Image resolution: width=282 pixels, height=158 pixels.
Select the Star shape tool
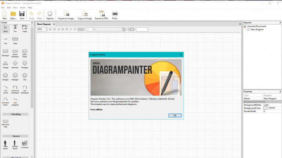tap(25, 77)
